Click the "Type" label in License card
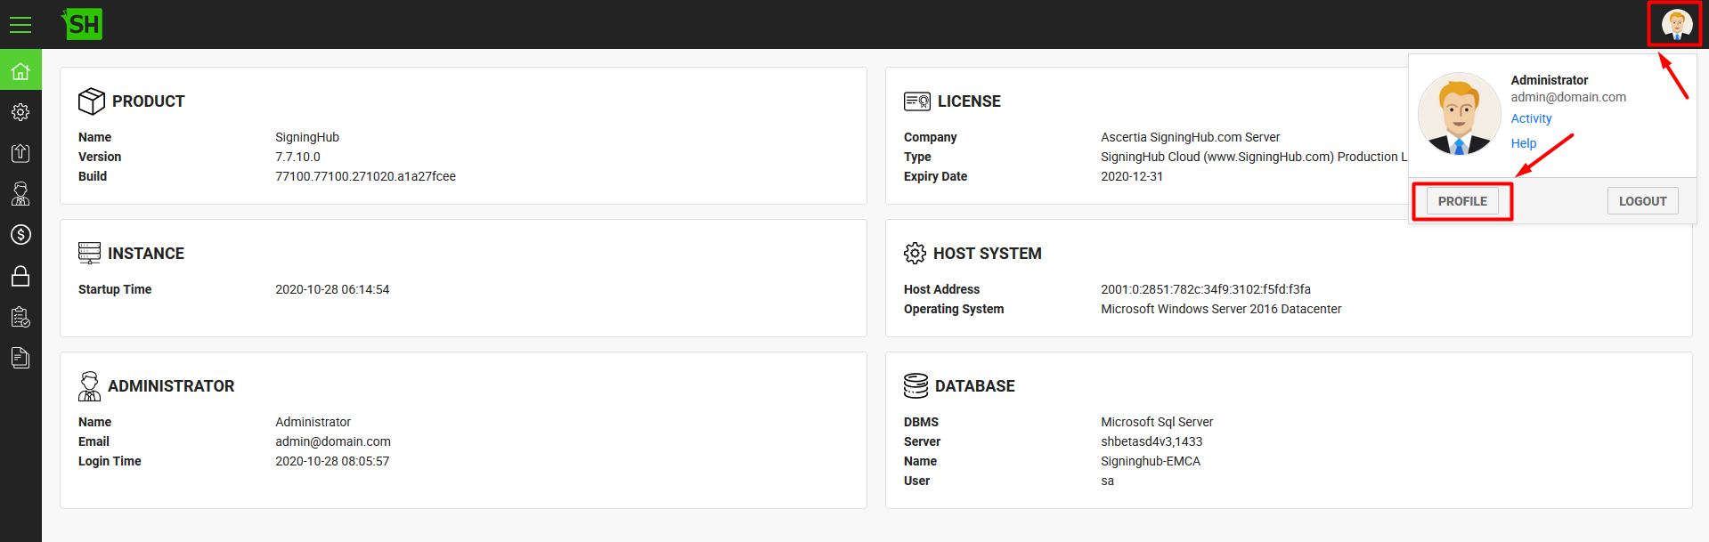 (917, 157)
